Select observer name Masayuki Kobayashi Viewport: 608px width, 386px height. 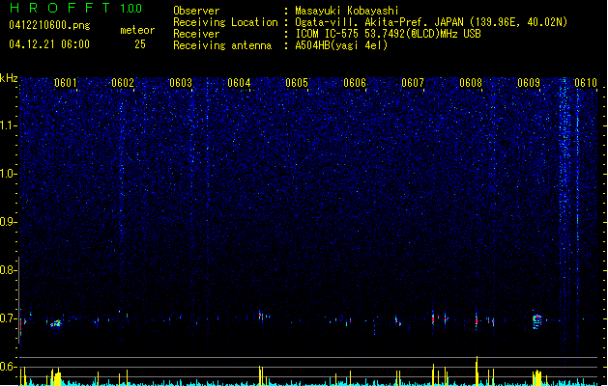pyautogui.click(x=347, y=11)
